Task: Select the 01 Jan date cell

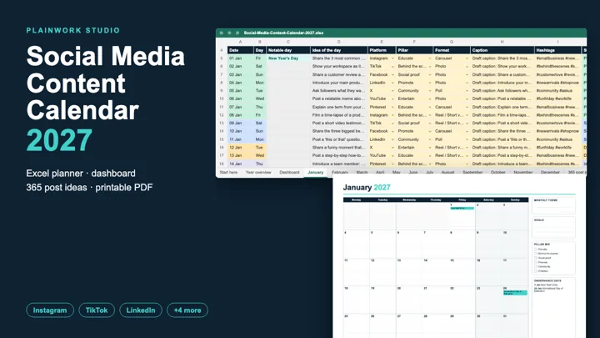Action: pyautogui.click(x=240, y=58)
